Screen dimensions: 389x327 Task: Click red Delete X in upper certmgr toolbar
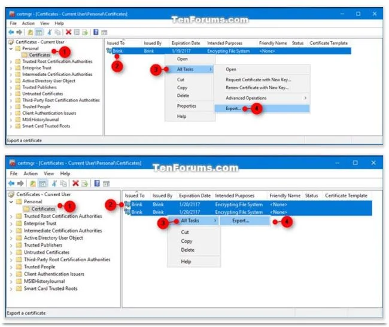[68, 32]
